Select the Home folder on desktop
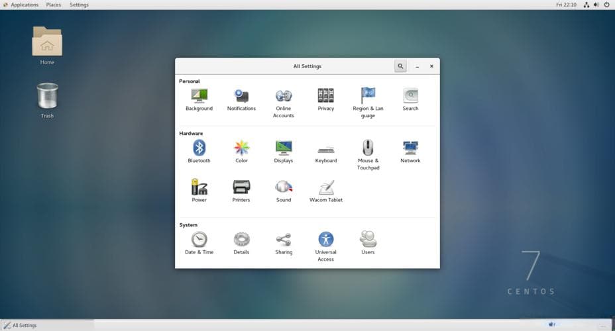Viewport: 615px width, 331px height. click(47, 46)
